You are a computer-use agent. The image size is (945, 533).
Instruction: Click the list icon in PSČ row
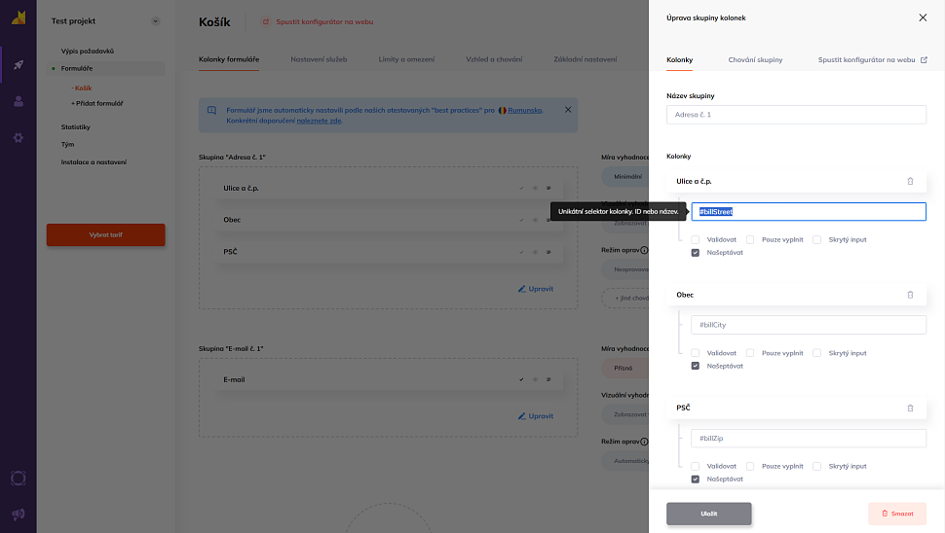click(548, 252)
